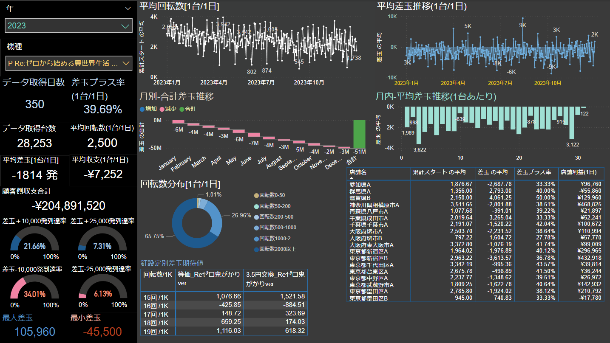Viewport: 610px width, 343px height.
Task: Click the 差玉＋10,000発到達率 gauge
Action: 34,241
